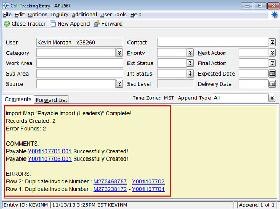Click the Source input field
Image resolution: width=280 pixels, height=209 pixels.
pyautogui.click(x=76, y=84)
